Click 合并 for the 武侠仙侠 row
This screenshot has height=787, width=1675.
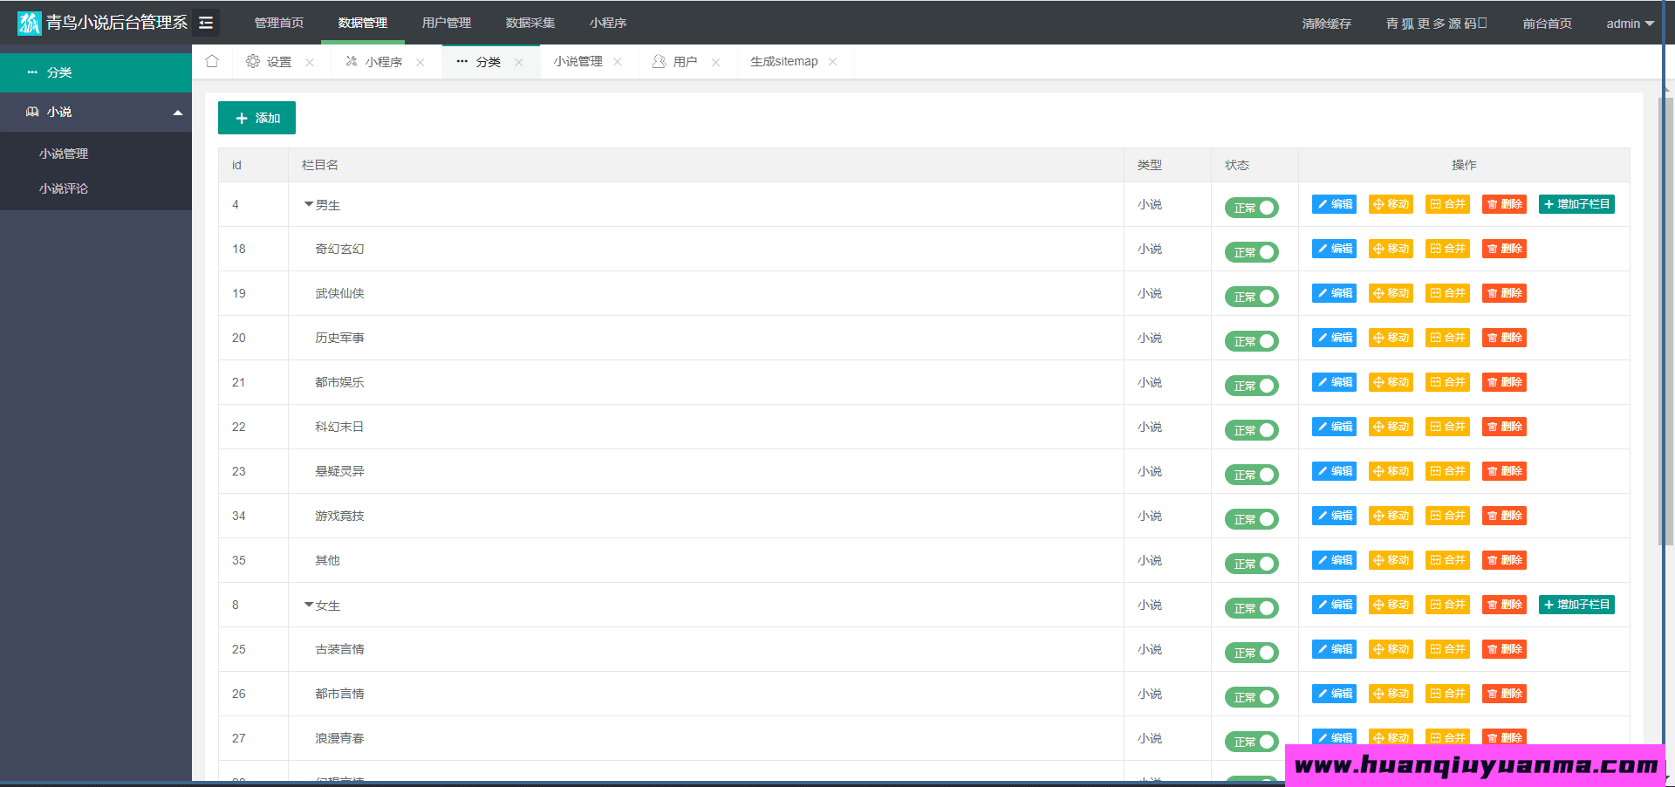click(x=1448, y=293)
